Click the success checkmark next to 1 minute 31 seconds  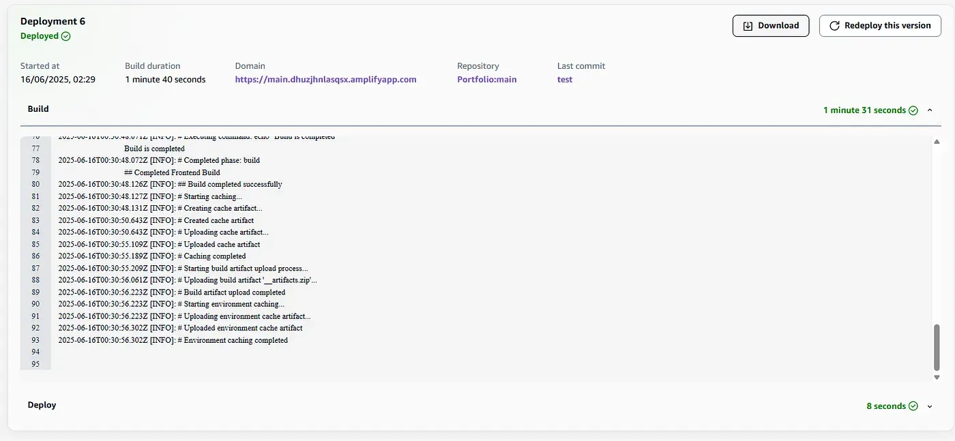click(x=913, y=110)
